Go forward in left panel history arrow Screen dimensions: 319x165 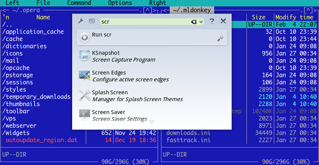(x=154, y=10)
